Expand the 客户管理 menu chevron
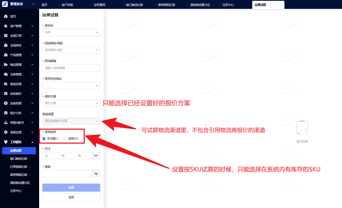The height and width of the screenshot is (208, 342). click(32, 26)
